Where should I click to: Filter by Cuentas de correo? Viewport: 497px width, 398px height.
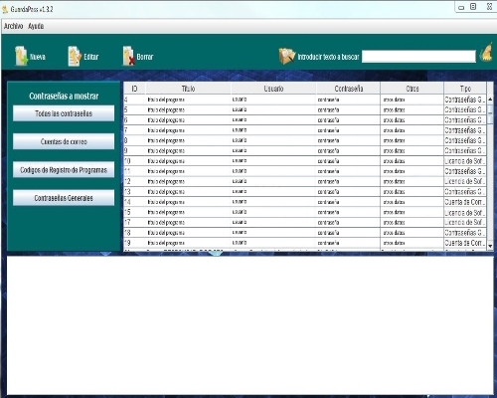tap(64, 141)
